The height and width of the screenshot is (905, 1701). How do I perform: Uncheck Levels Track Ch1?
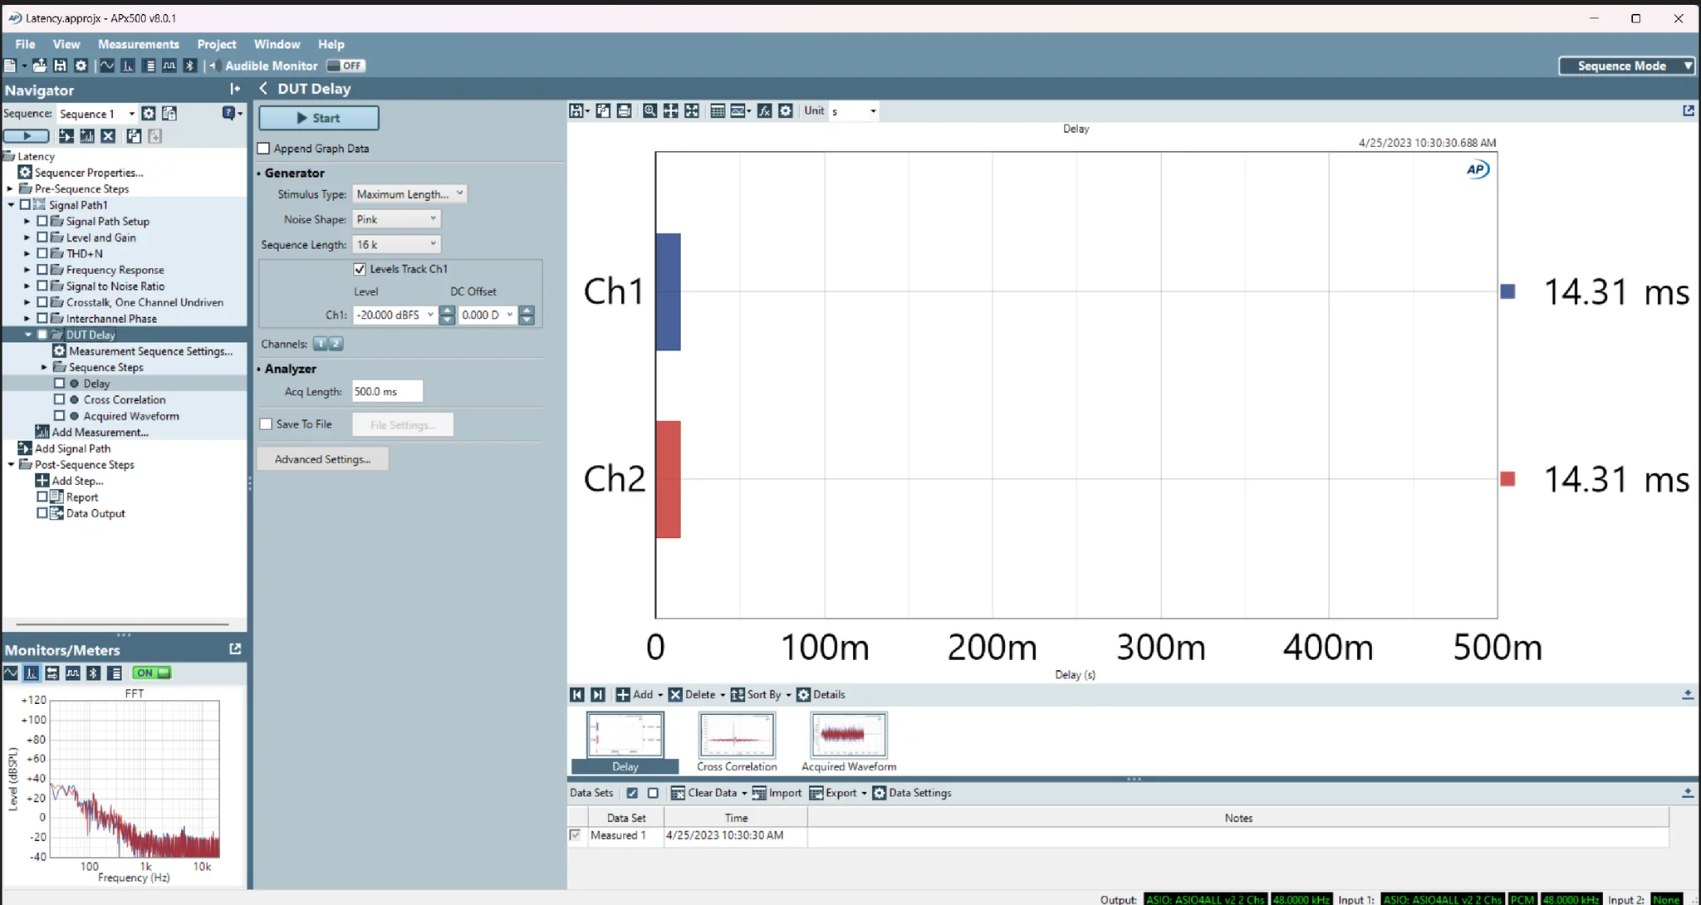click(360, 269)
